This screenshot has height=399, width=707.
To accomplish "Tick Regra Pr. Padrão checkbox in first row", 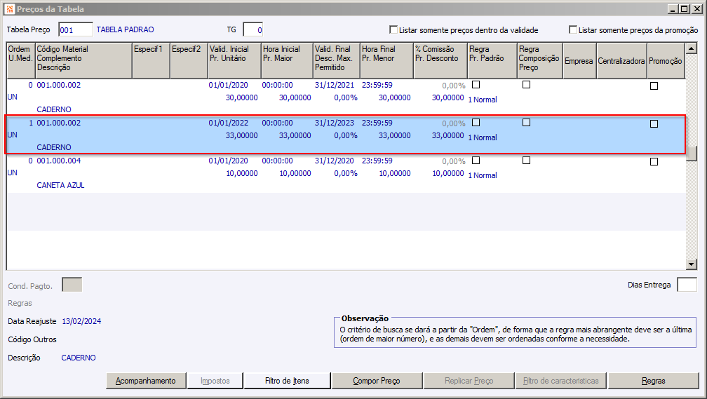I will click(476, 85).
